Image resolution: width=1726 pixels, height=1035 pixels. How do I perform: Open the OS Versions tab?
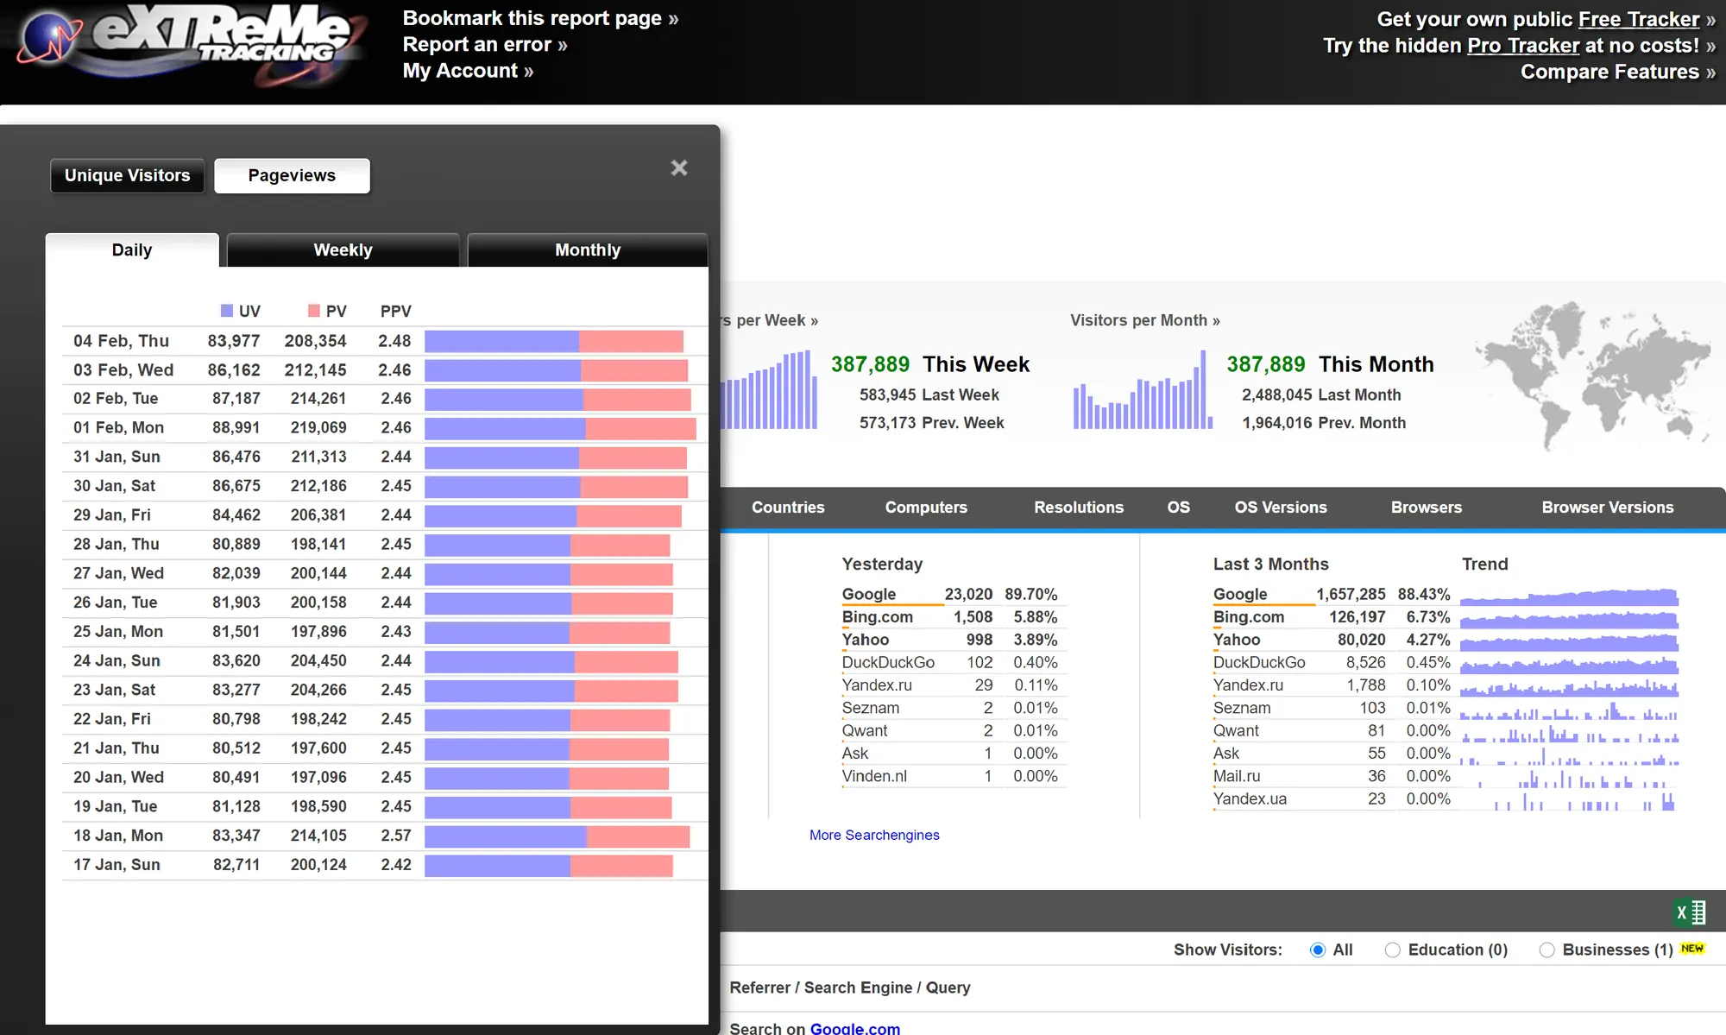point(1281,508)
